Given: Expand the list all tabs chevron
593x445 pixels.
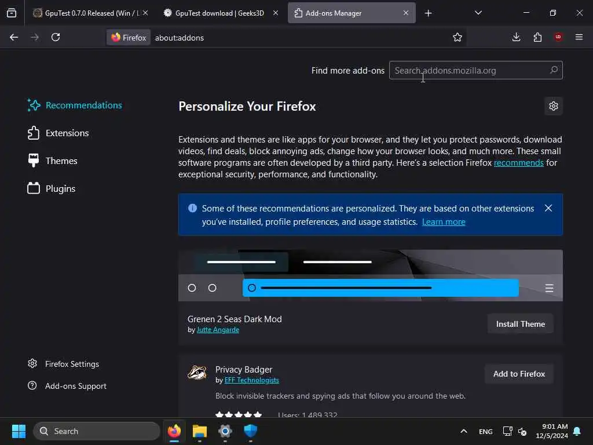Looking at the screenshot, I should pyautogui.click(x=478, y=13).
